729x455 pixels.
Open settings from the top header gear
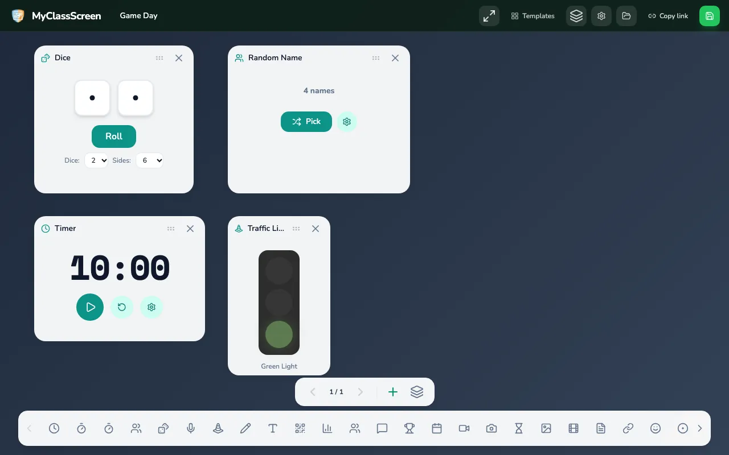click(601, 16)
